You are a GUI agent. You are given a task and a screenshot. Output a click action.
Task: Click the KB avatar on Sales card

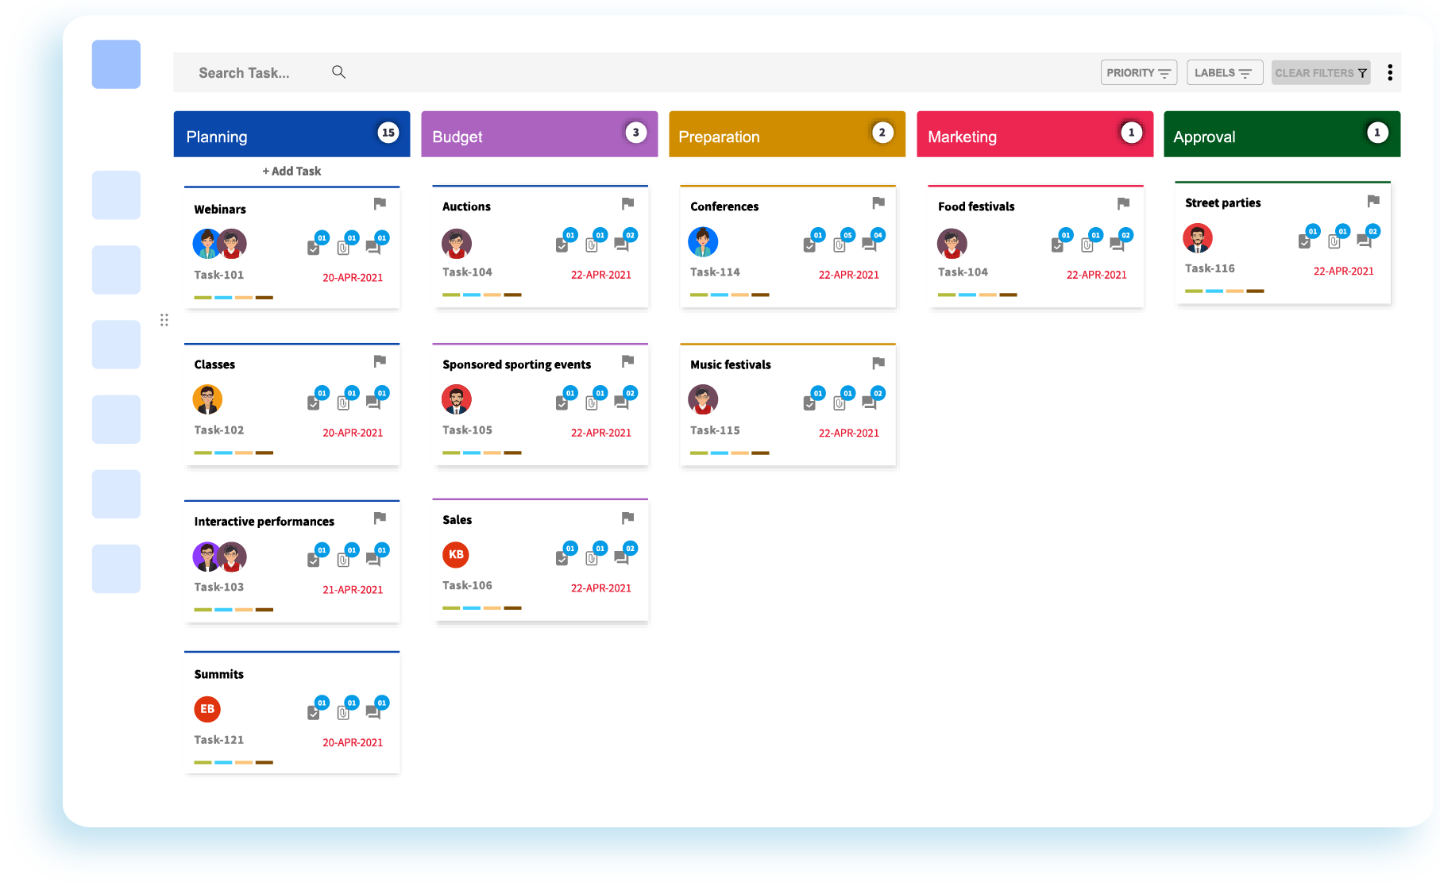coord(456,554)
